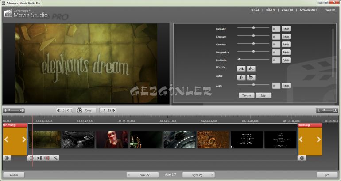Click the red film-strip trim icon
This screenshot has width=341, height=181.
point(47,158)
